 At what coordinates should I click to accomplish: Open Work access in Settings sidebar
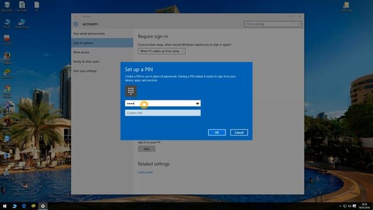point(81,52)
